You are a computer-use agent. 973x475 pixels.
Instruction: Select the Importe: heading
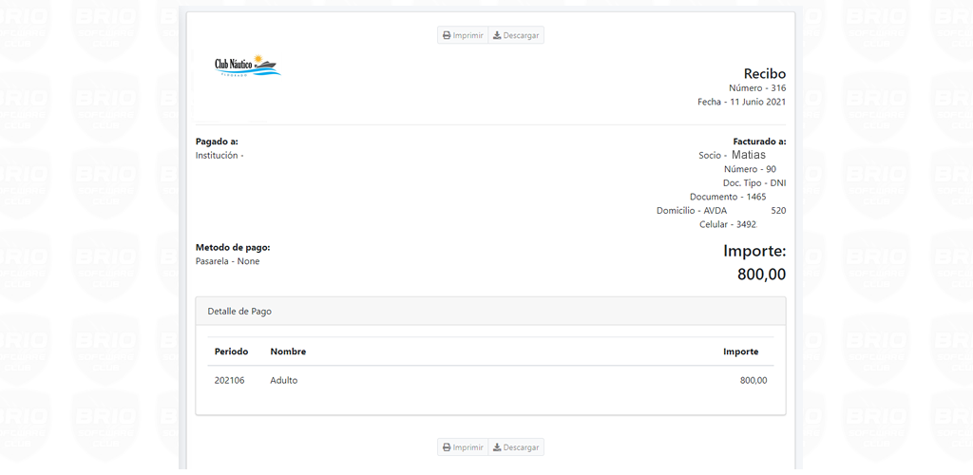754,251
